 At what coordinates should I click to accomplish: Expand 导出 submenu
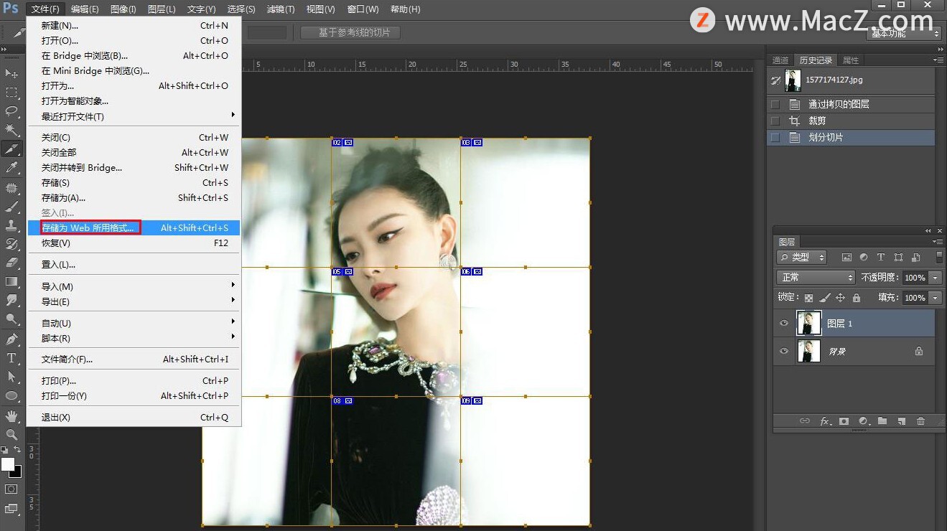coord(134,301)
